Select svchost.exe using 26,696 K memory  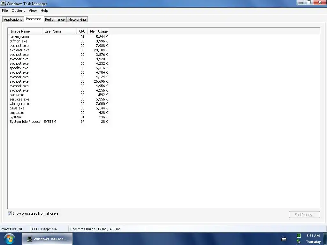pos(59,81)
